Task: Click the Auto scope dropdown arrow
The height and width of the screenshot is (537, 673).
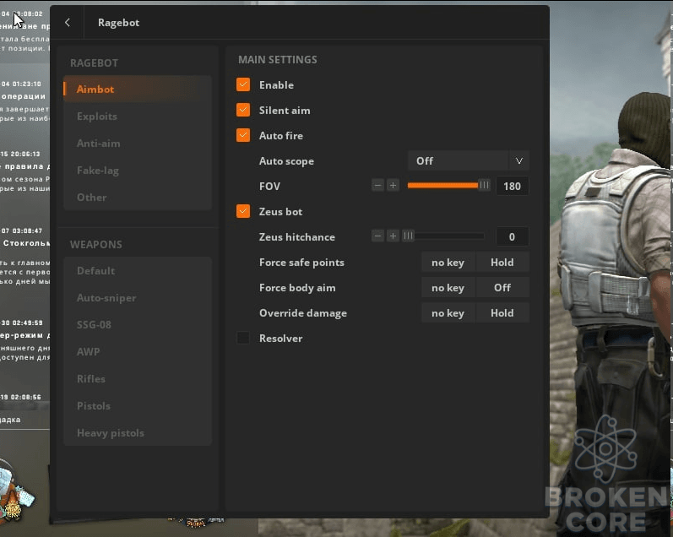Action: (519, 161)
